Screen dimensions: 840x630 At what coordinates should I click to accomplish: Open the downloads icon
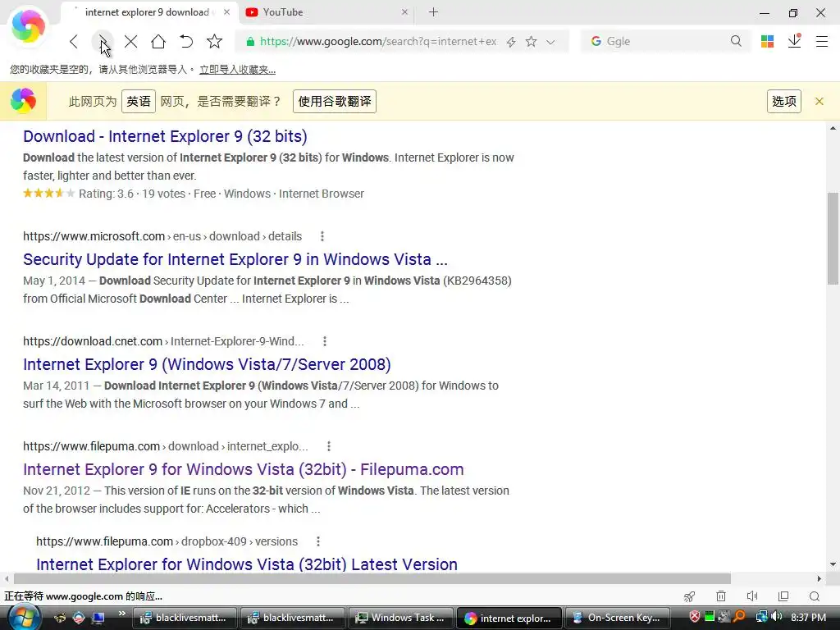point(794,41)
